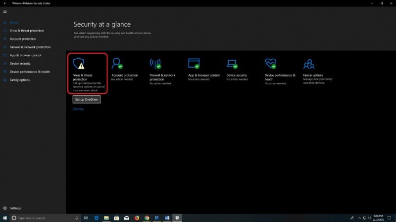Viewport: 396px width, 222px height.
Task: Click the Device performance & health heart icon
Action: [x=270, y=64]
